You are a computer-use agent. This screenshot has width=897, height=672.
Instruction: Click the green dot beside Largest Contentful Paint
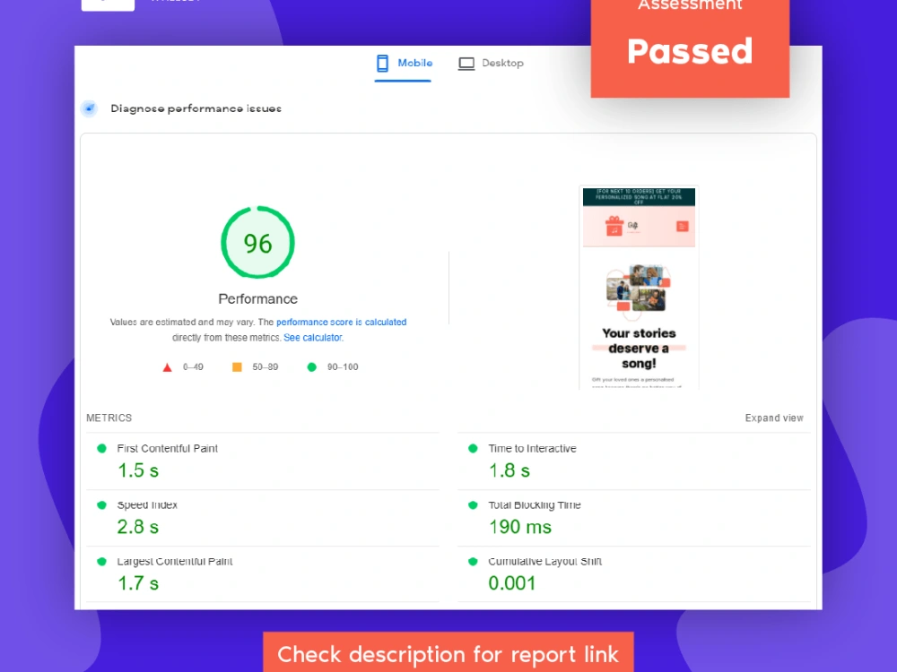[x=102, y=562]
